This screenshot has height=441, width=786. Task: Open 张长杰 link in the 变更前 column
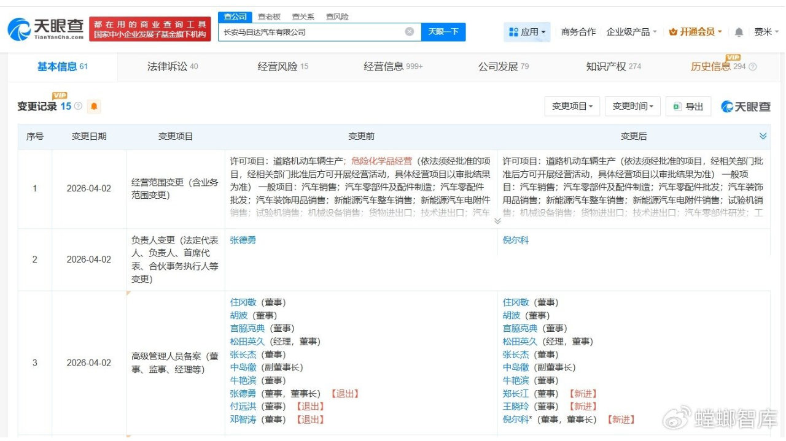click(x=243, y=355)
